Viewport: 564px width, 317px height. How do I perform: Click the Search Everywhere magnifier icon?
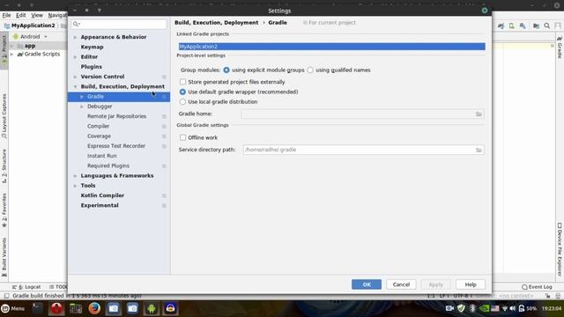point(546,26)
